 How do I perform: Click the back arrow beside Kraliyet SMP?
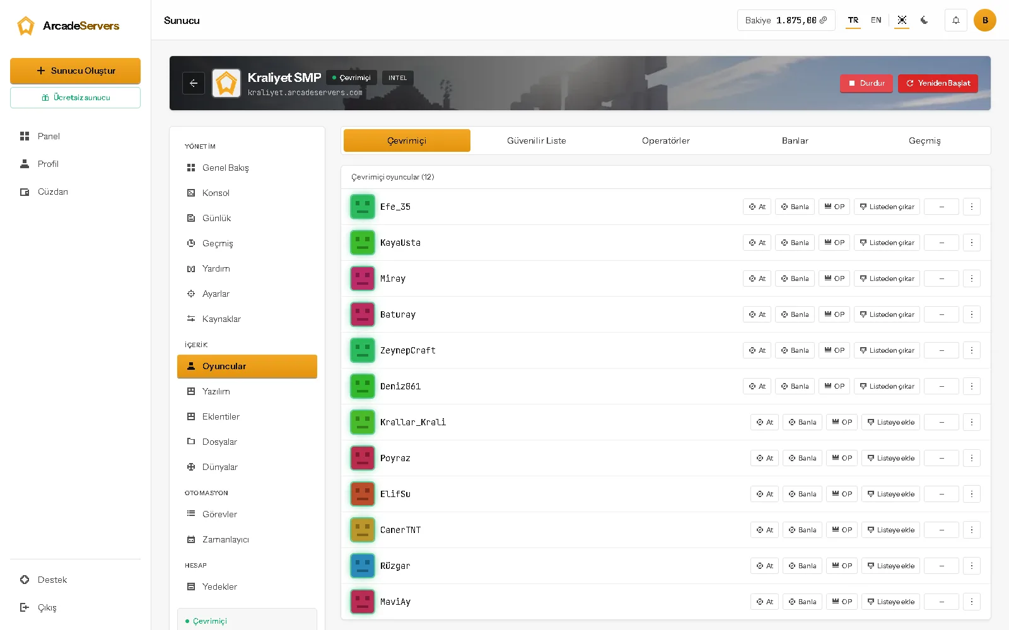point(194,83)
